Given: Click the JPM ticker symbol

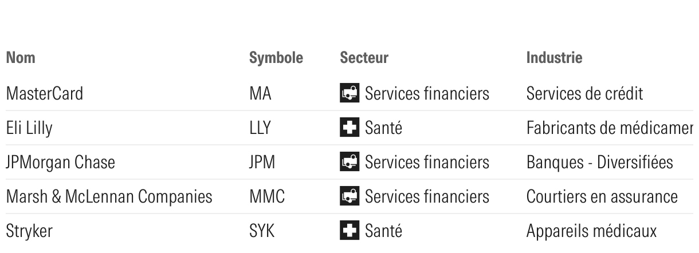Looking at the screenshot, I should point(263,162).
